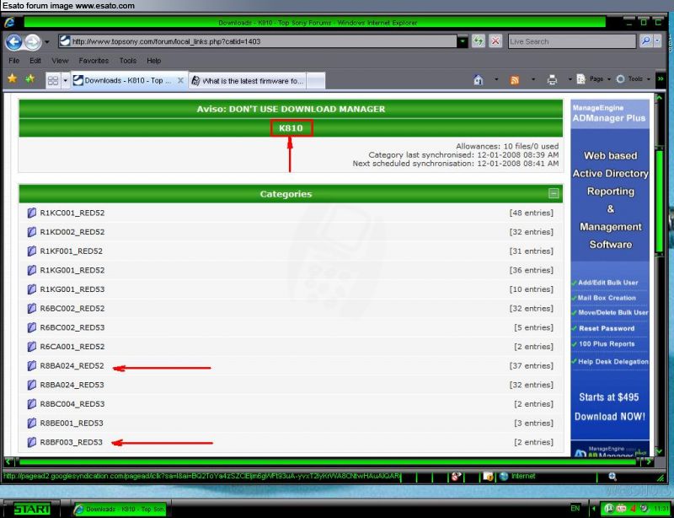Select the Downloads - K810 tab

[129, 80]
